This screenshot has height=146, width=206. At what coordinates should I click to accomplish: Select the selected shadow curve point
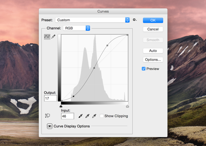[73, 96]
